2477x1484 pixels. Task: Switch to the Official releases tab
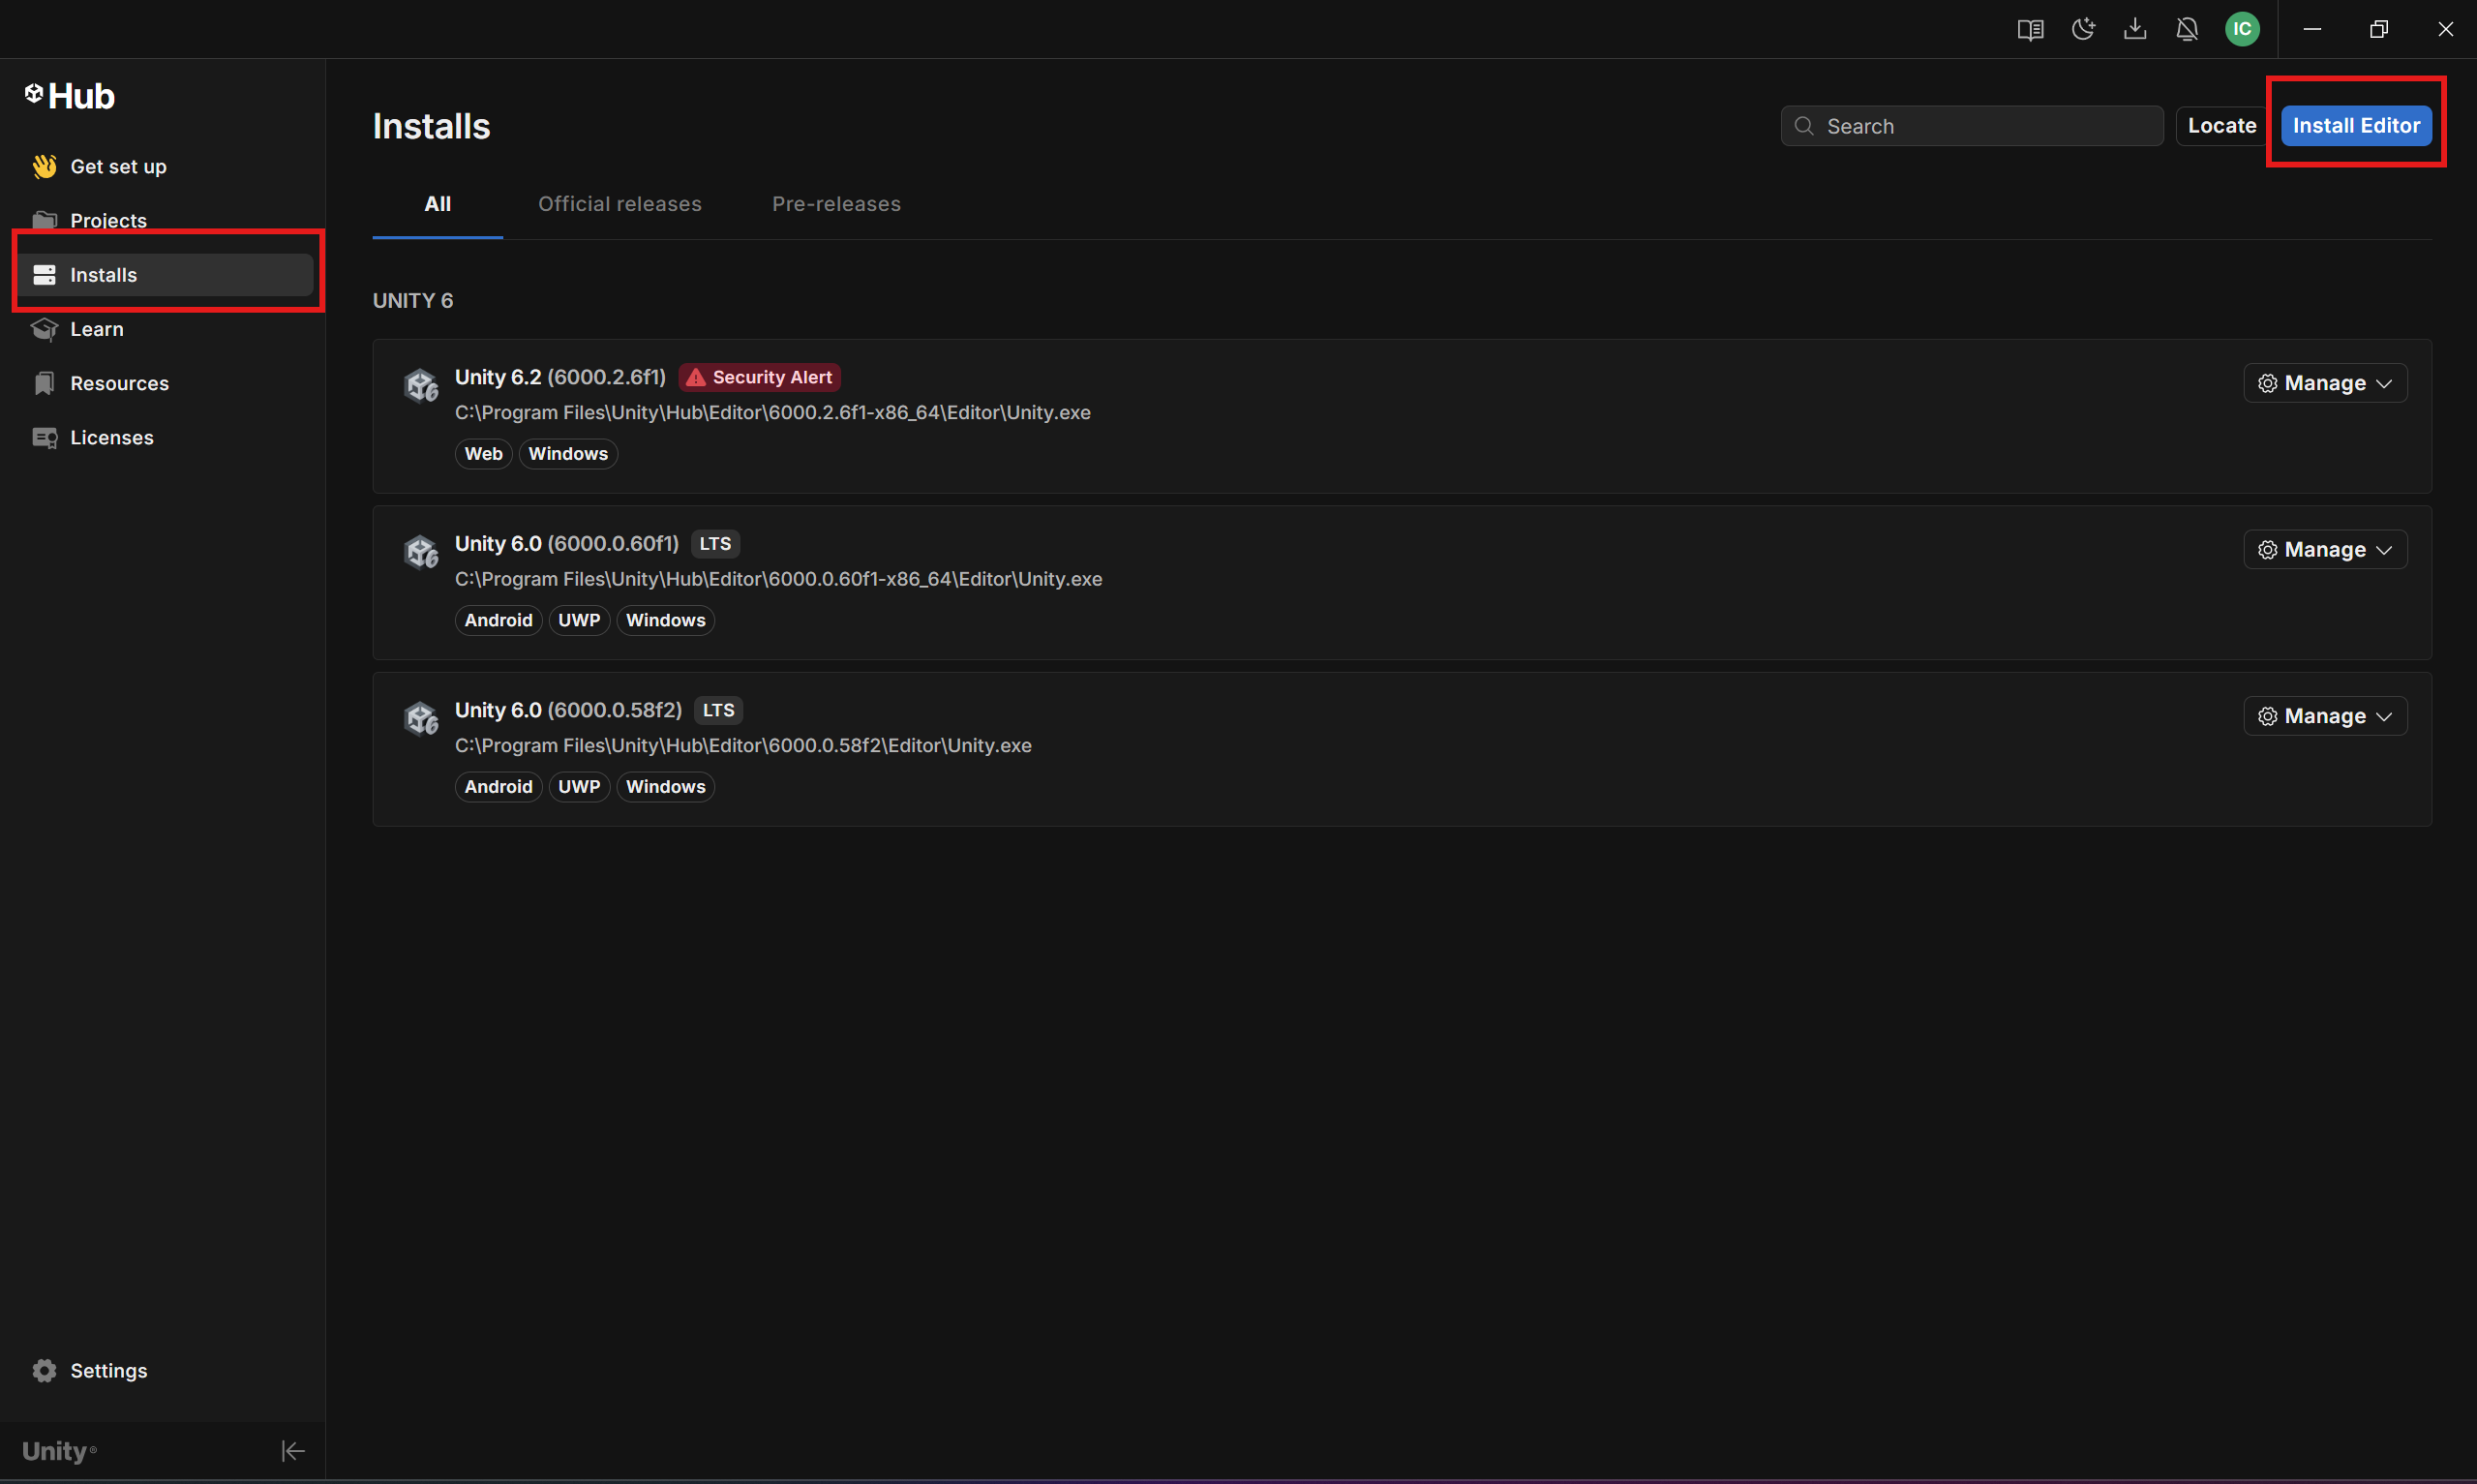(619, 204)
